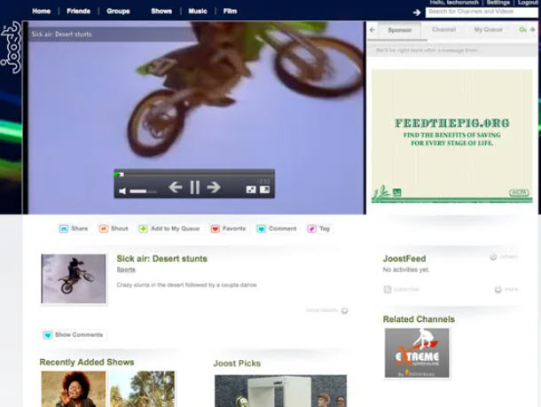Open the Sick air: Desert stunts title link
541x407 pixels.
(x=161, y=259)
